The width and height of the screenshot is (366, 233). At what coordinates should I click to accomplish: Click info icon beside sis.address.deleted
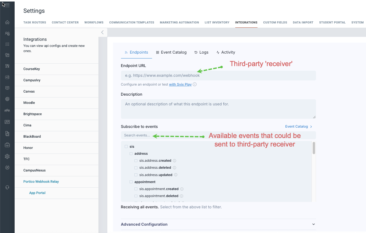[174, 168]
